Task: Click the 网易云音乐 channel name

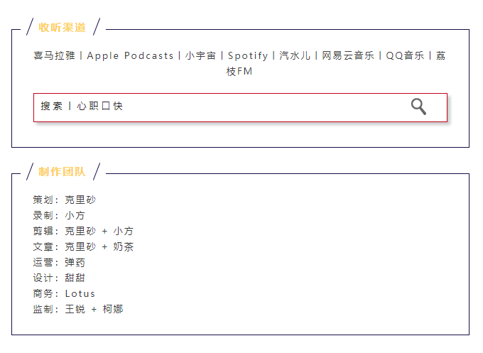Action: click(348, 55)
